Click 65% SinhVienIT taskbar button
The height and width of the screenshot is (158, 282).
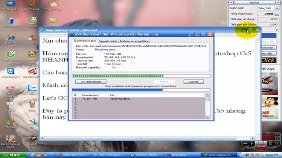coord(219,155)
